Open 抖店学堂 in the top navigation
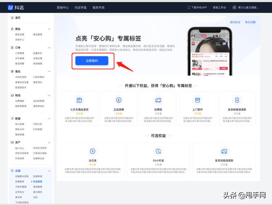The image size is (272, 205). coord(81,8)
